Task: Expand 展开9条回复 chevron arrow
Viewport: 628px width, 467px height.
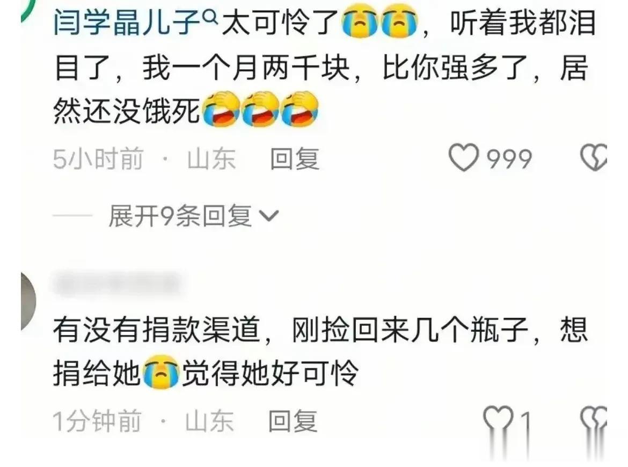Action: click(x=269, y=216)
